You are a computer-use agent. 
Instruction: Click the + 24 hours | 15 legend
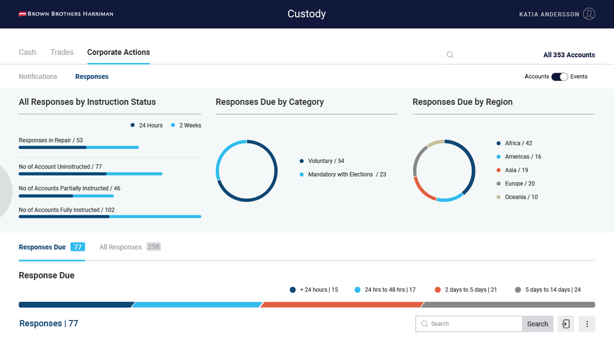[314, 290]
